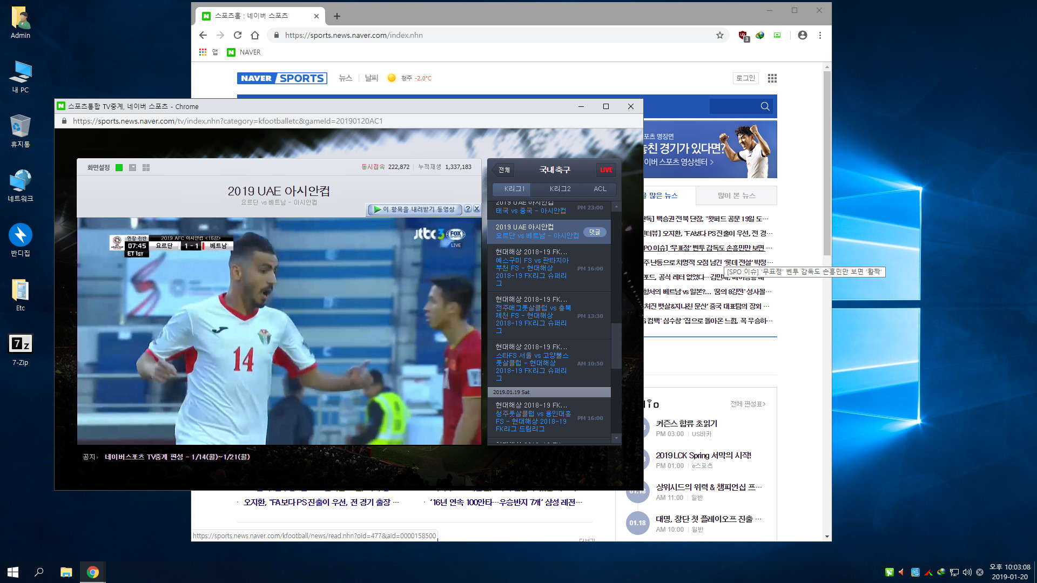Open the Naver services grid icon
Image resolution: width=1037 pixels, height=583 pixels.
click(x=772, y=78)
